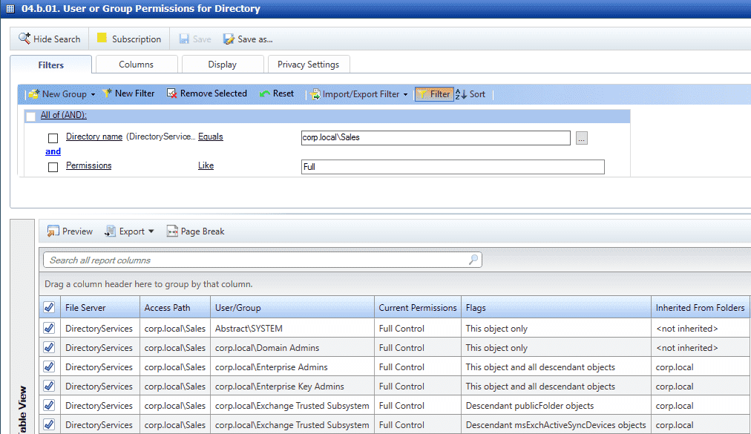The height and width of the screenshot is (434, 751).
Task: Sort by Flags column header
Action: (556, 308)
